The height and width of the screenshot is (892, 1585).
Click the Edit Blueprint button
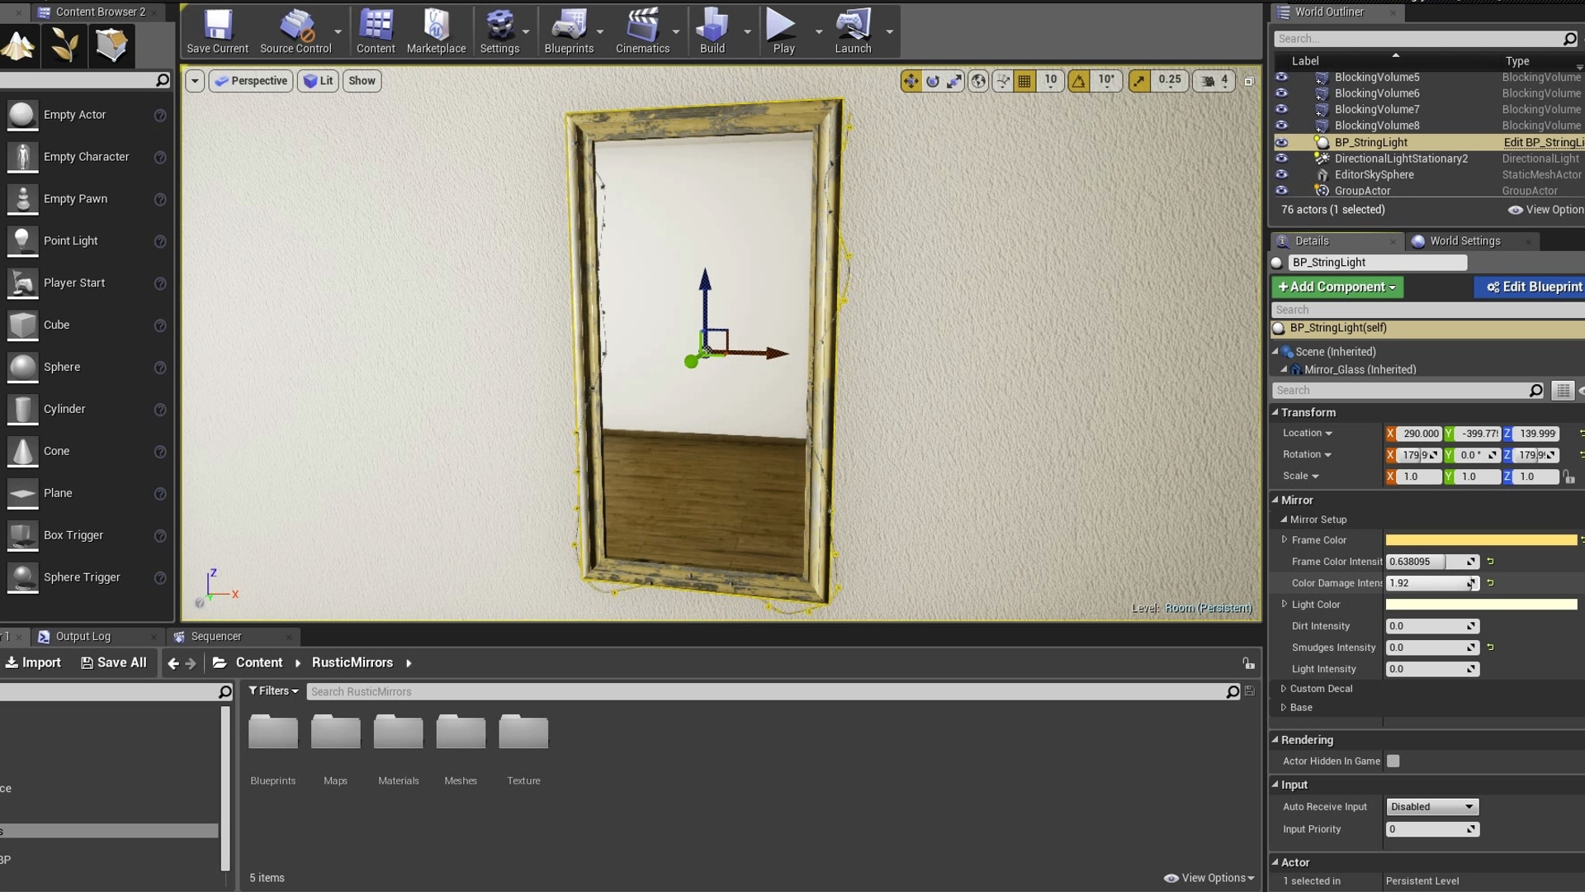pyautogui.click(x=1536, y=287)
